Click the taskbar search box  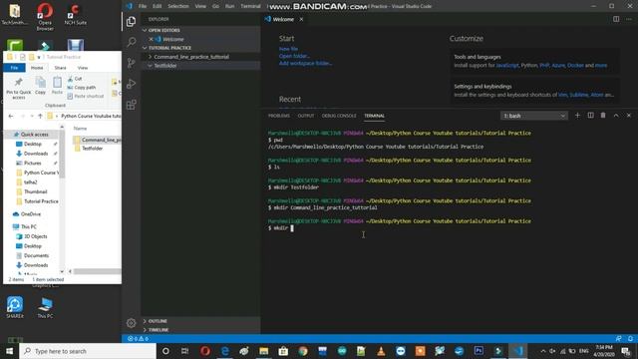pyautogui.click(x=88, y=351)
